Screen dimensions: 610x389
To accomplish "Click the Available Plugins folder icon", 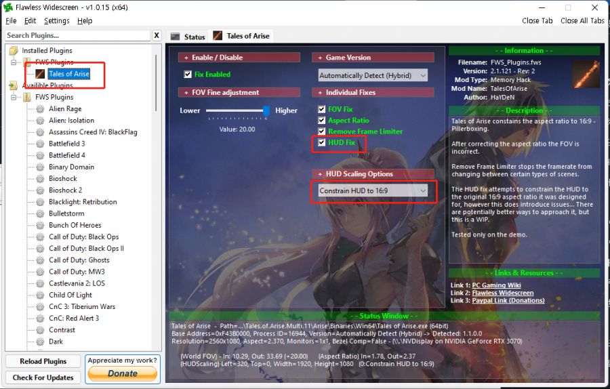I will (x=14, y=86).
